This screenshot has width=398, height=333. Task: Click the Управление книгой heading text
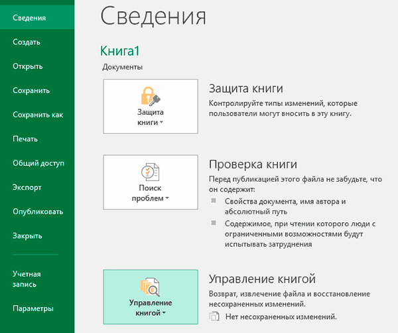pyautogui.click(x=262, y=279)
